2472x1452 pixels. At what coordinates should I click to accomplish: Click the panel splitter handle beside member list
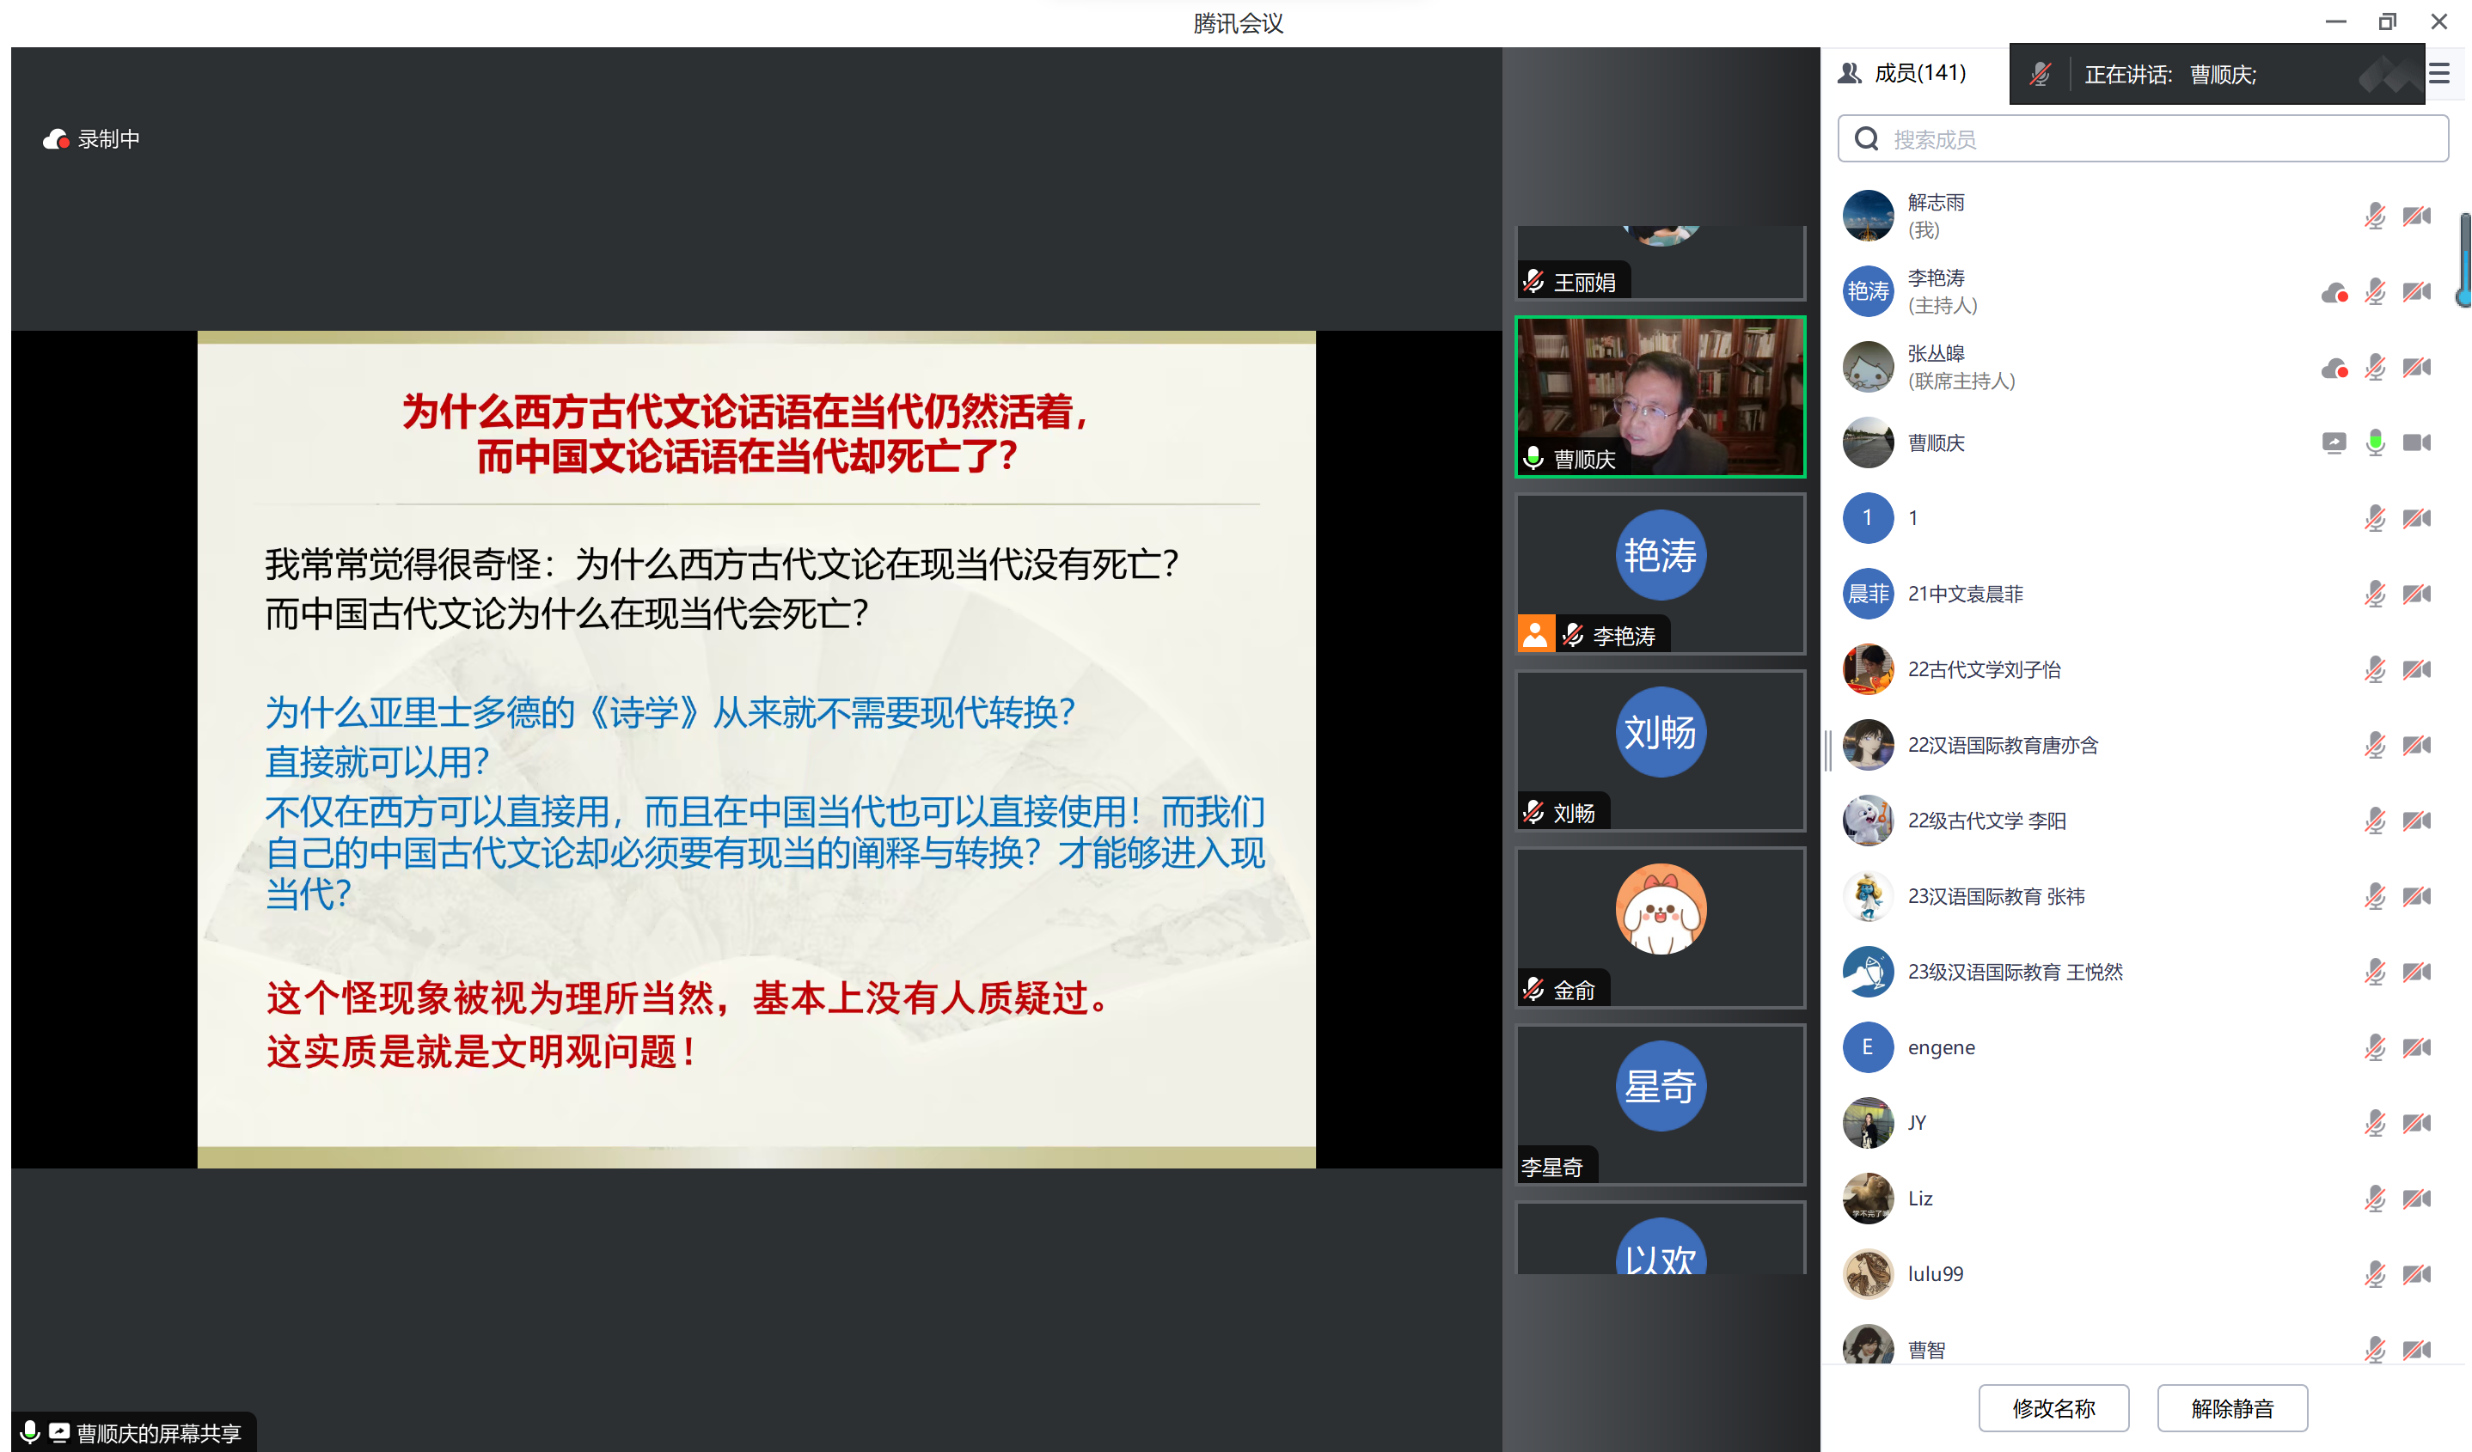click(x=1827, y=750)
